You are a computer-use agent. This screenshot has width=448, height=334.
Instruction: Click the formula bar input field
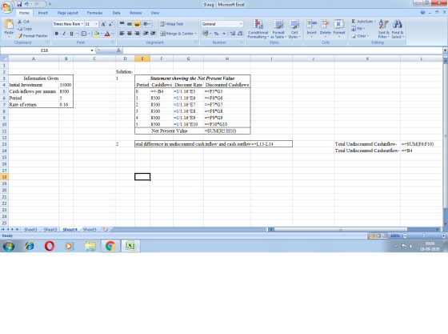click(283, 50)
